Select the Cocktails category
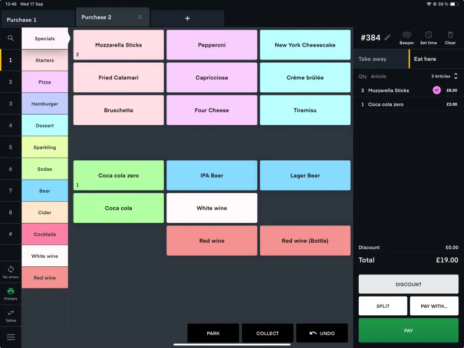This screenshot has height=348, width=464. (45, 235)
